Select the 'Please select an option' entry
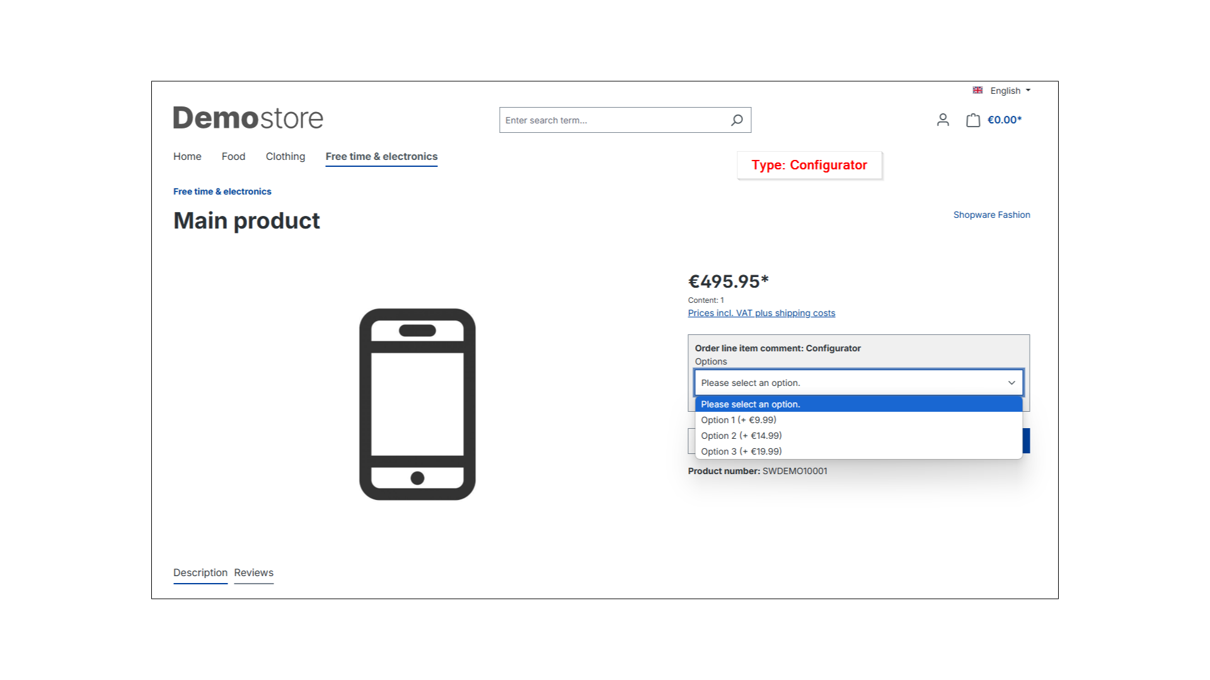The width and height of the screenshot is (1210, 680). pyautogui.click(x=751, y=404)
